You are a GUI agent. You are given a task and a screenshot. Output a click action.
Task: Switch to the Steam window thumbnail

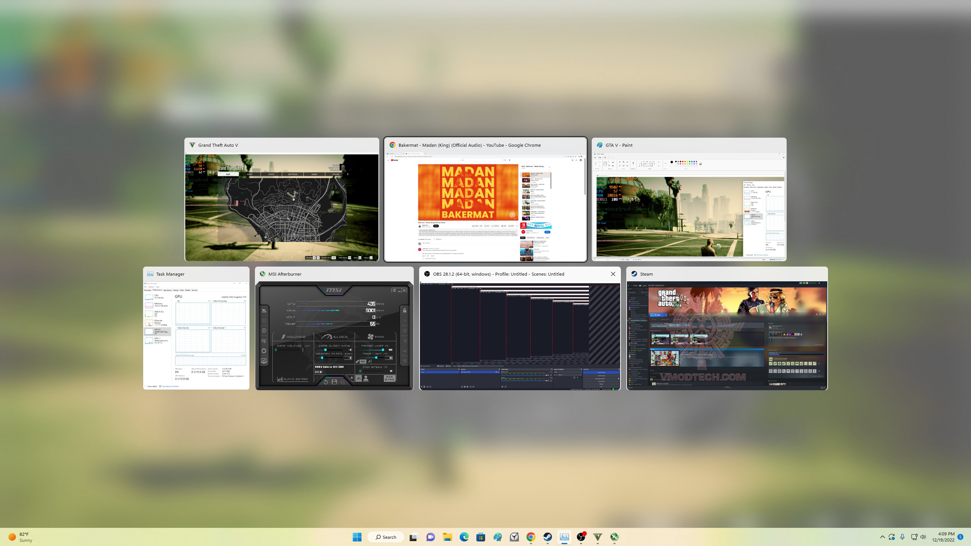(727, 335)
